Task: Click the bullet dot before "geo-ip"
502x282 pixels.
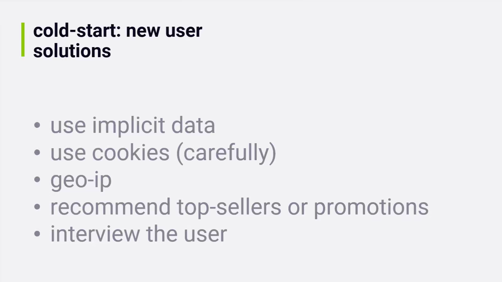Action: [x=37, y=180]
